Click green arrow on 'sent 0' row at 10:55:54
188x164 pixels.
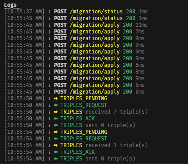56,159
